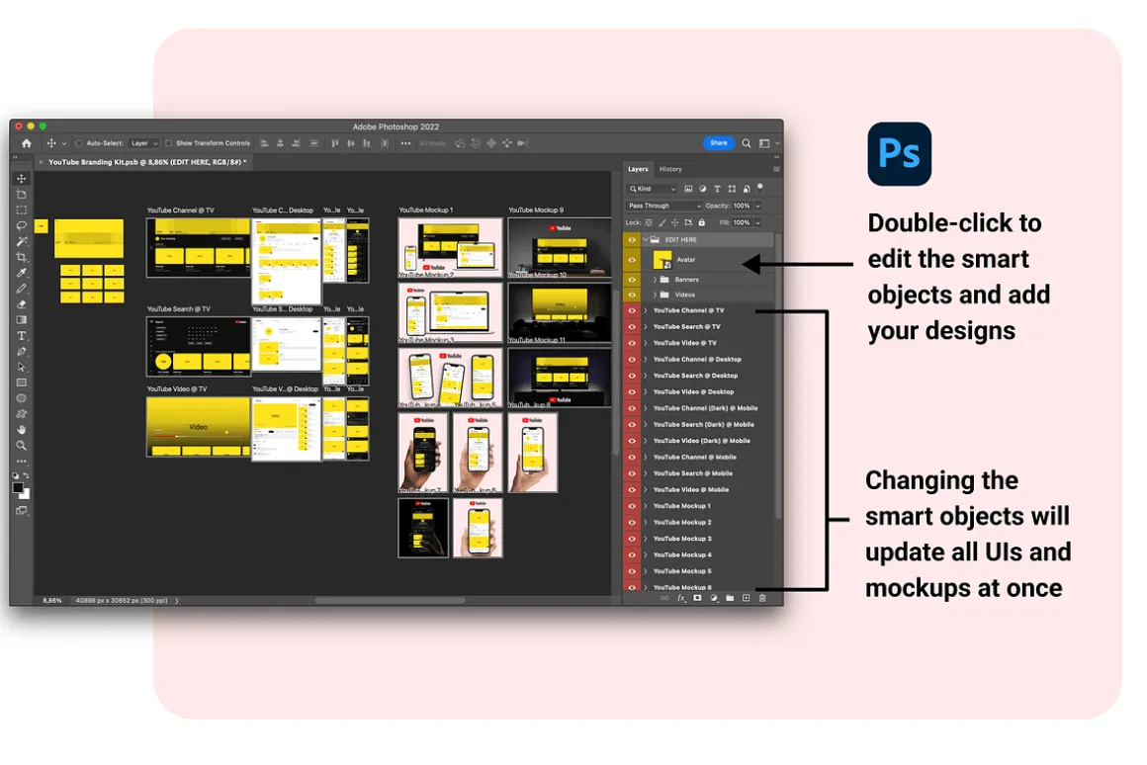Image resolution: width=1147 pixels, height=765 pixels.
Task: Open the Layers panel menu icon
Action: click(x=776, y=169)
